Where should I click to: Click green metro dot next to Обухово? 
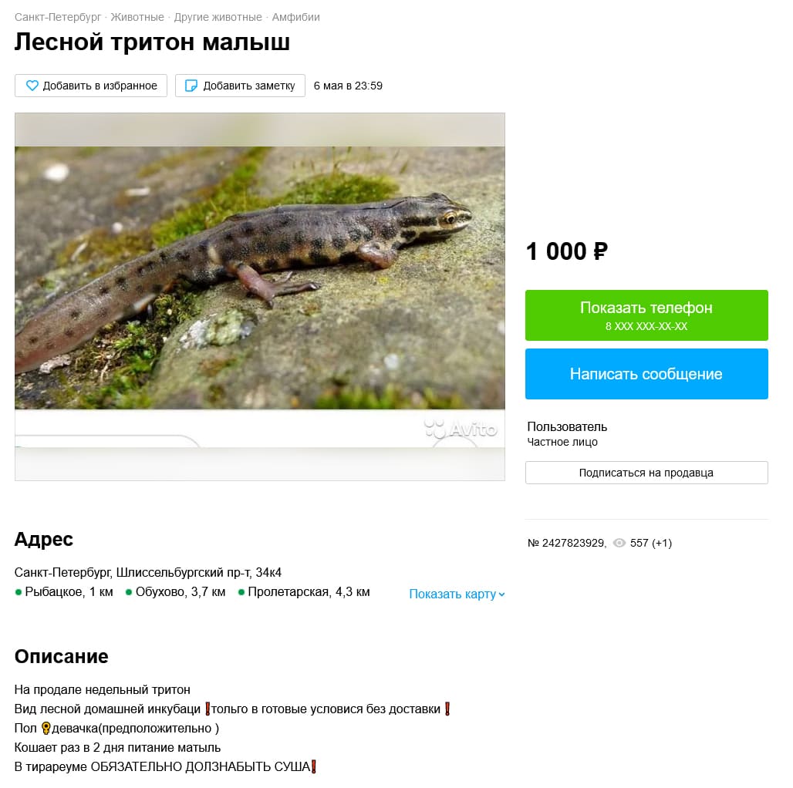click(129, 592)
